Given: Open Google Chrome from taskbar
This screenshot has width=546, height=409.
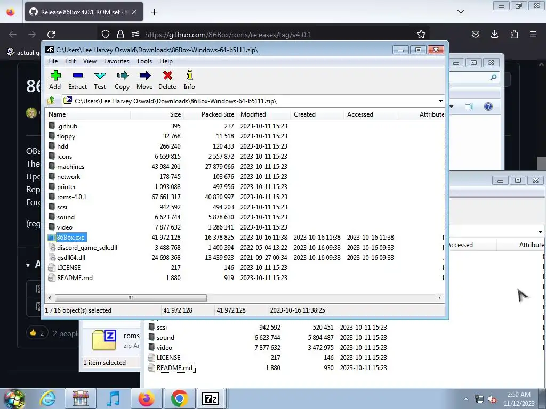Looking at the screenshot, I should [179, 398].
